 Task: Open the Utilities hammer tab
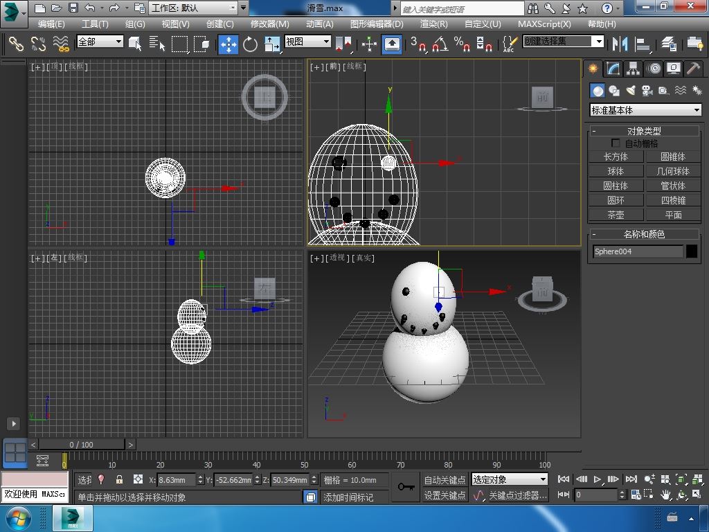[x=694, y=69]
